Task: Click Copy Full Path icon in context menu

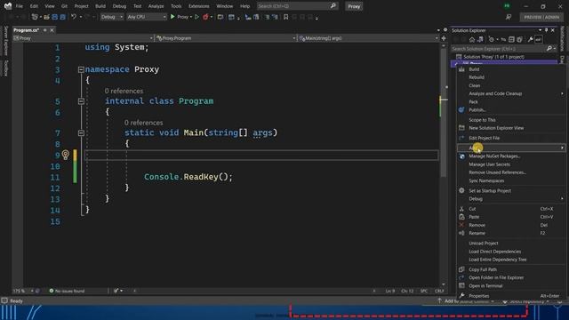Action: coord(461,269)
